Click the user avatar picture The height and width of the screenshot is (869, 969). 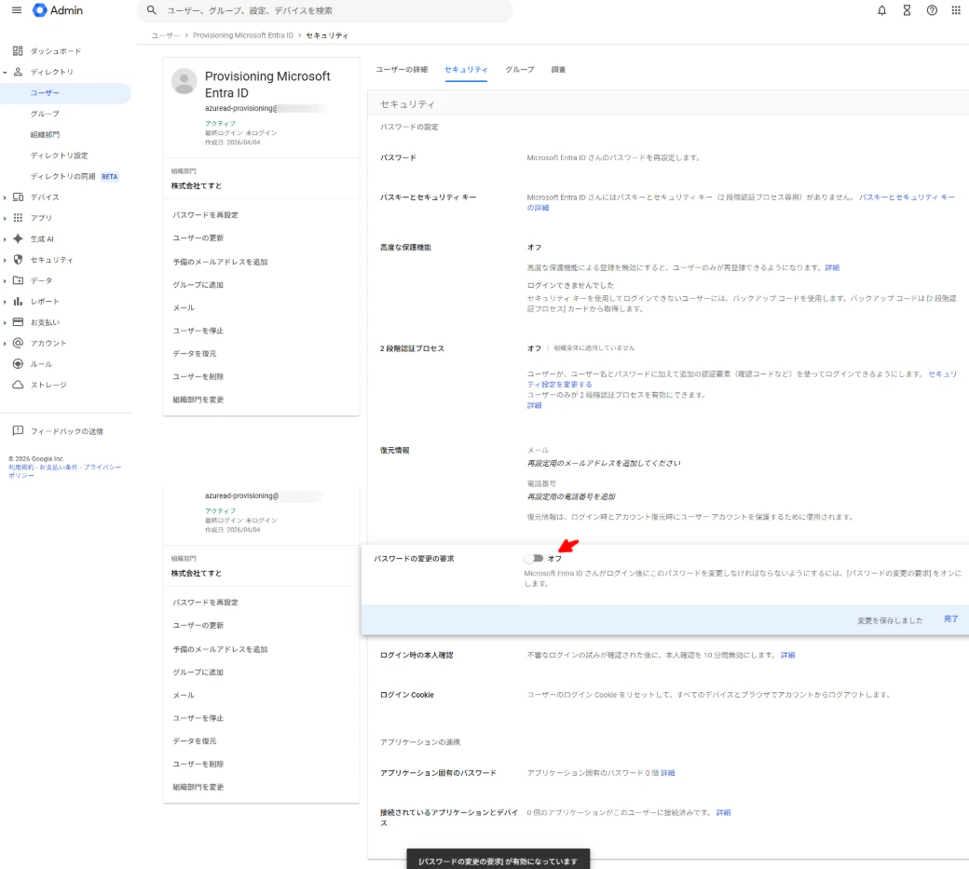[x=184, y=82]
